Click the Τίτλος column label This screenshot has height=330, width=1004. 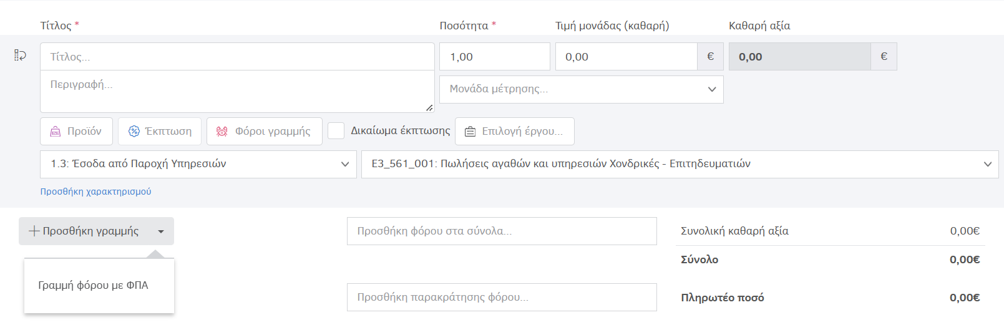(56, 26)
